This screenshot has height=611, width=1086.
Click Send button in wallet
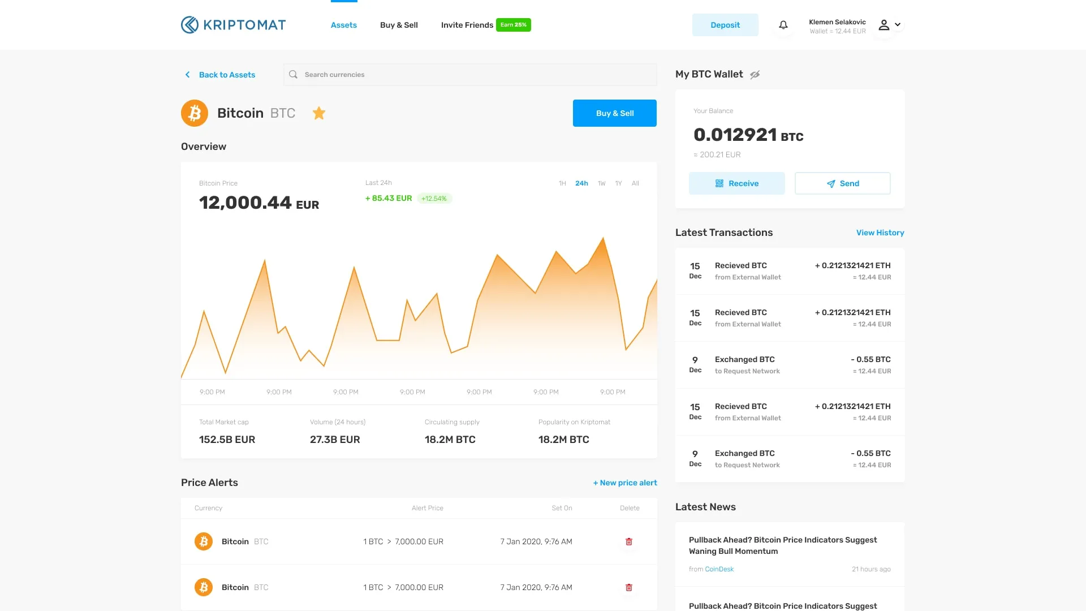click(843, 183)
